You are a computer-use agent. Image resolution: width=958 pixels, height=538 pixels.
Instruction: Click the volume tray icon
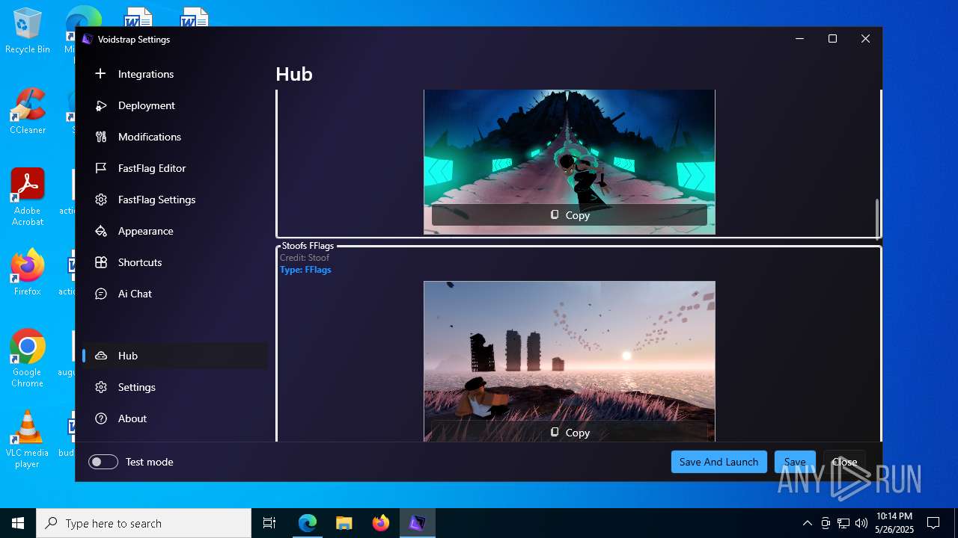tap(861, 523)
